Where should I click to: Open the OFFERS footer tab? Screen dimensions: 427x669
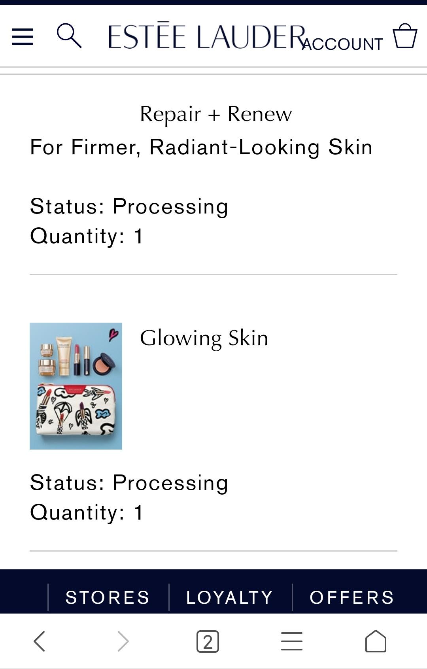352,597
